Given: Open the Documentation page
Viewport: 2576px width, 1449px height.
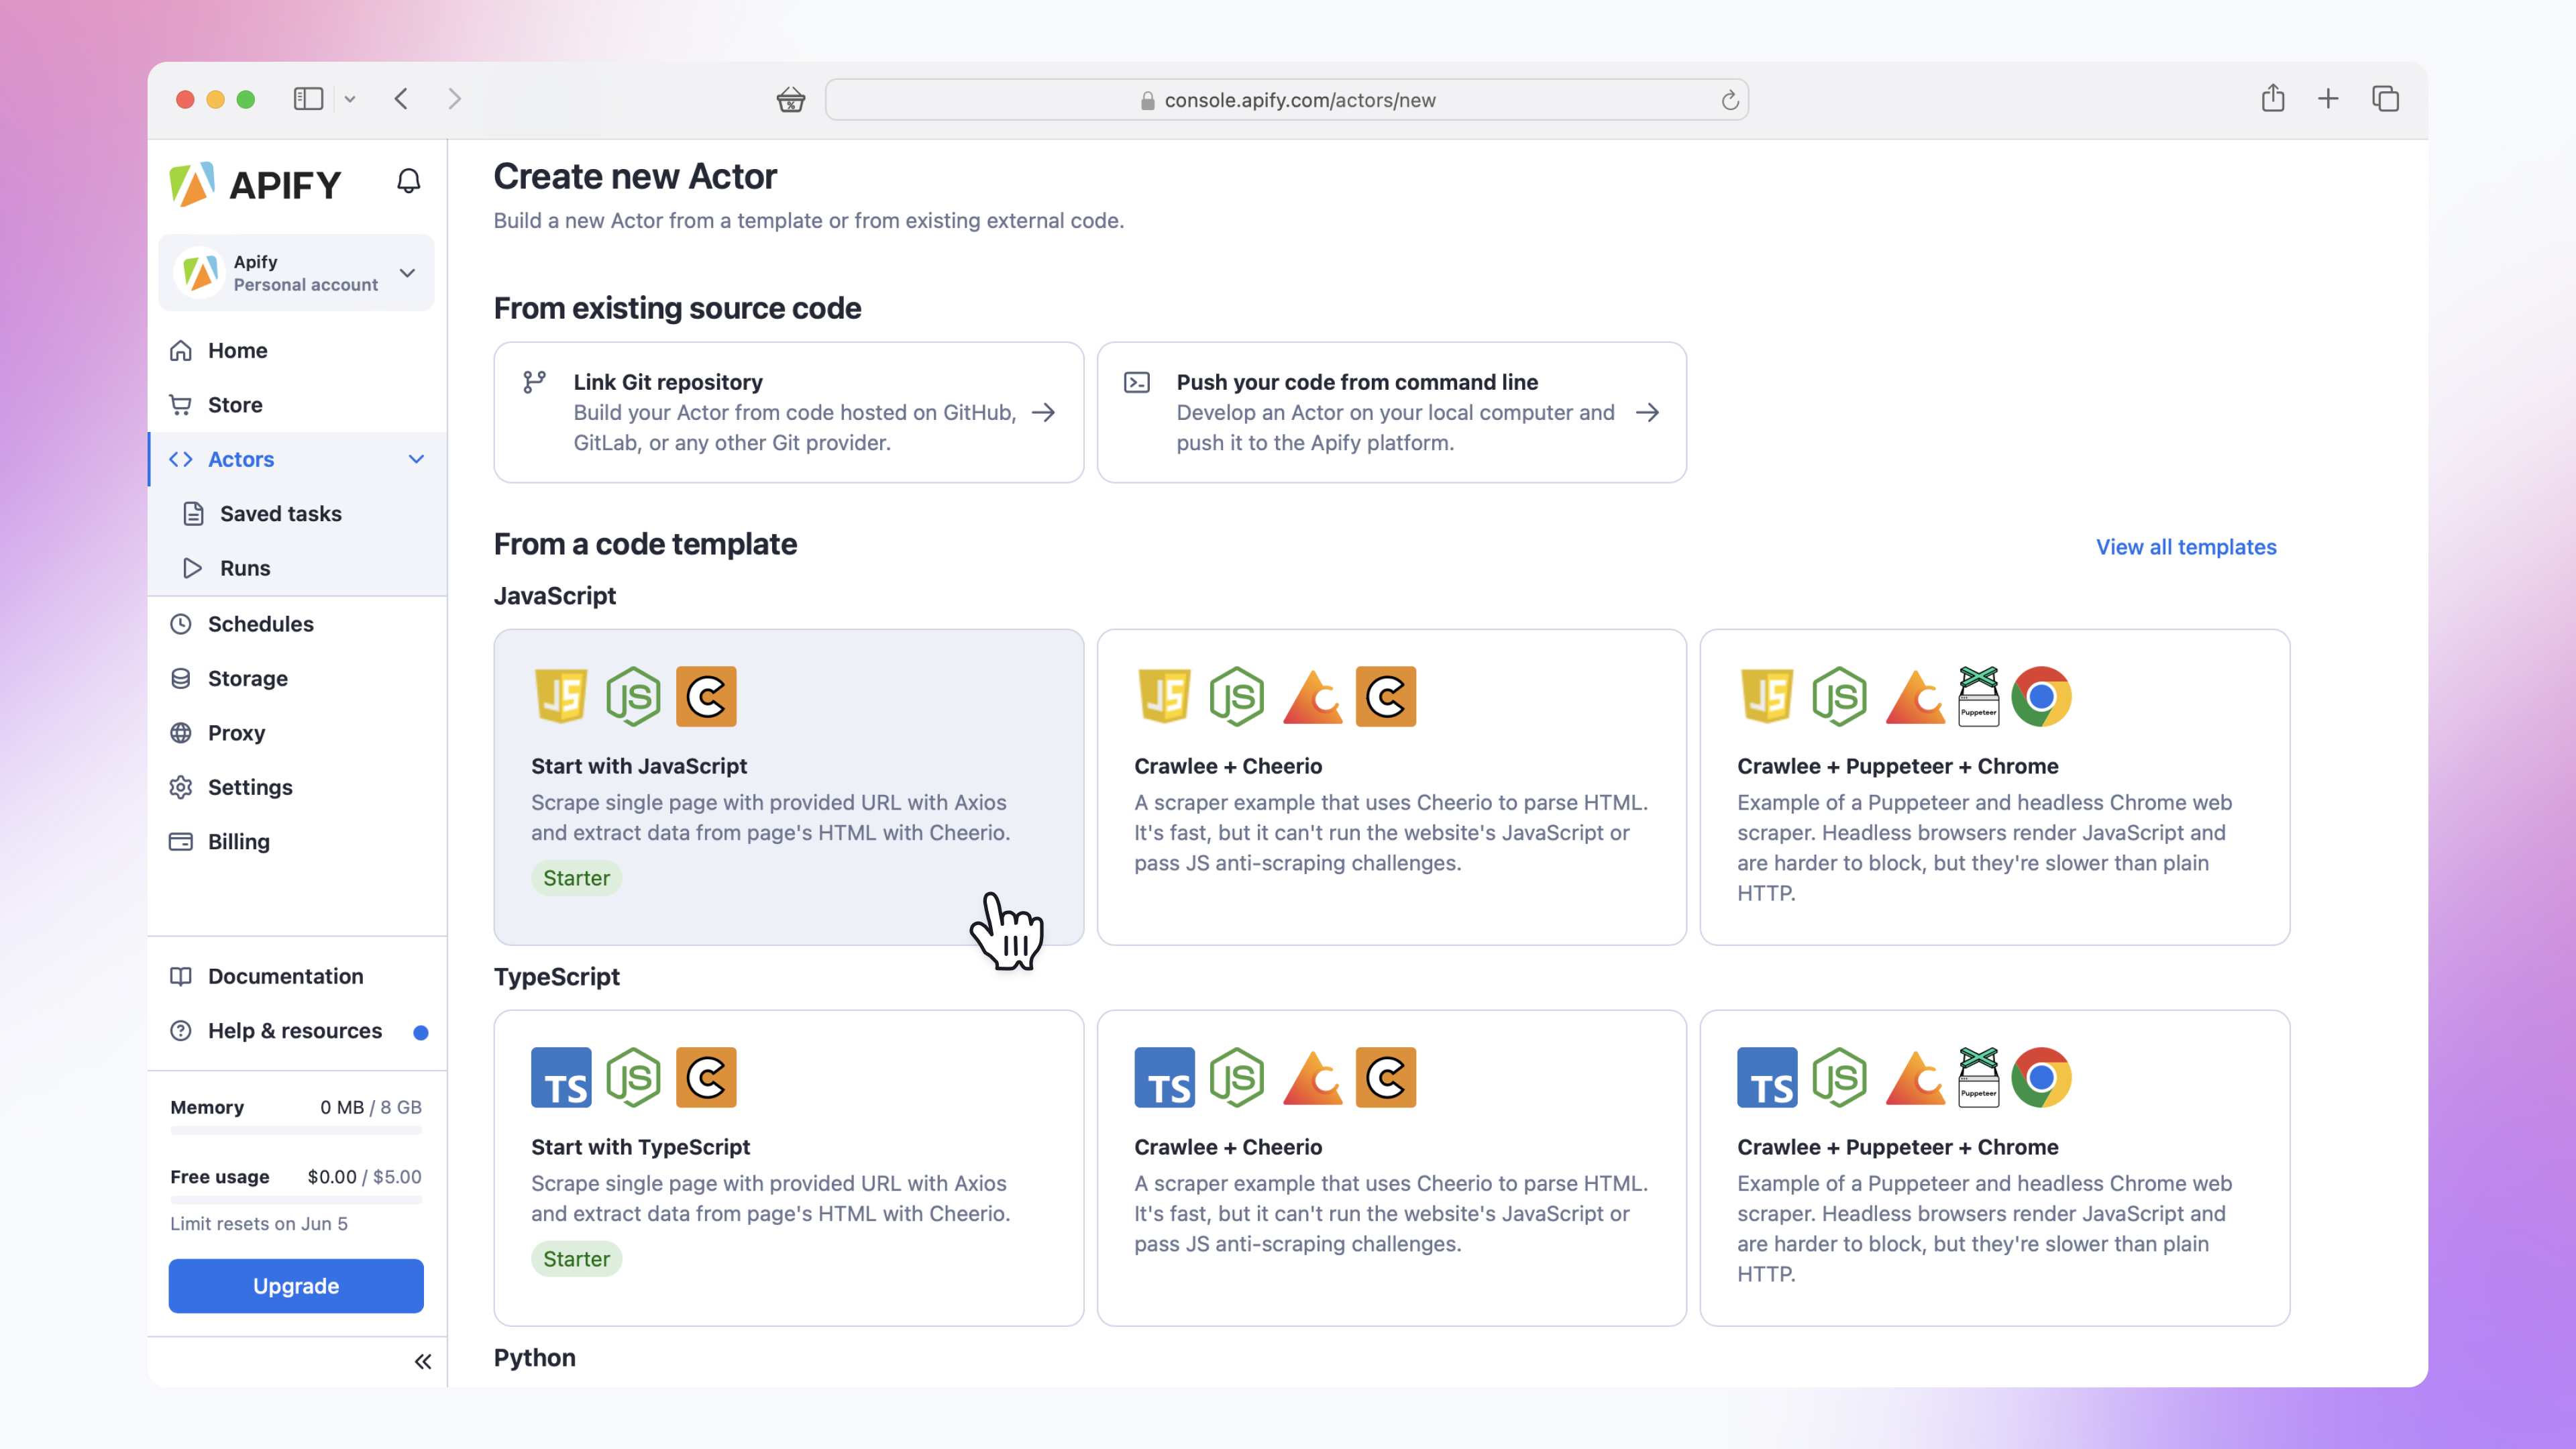Looking at the screenshot, I should 285,976.
